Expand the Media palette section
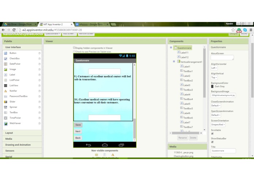Image resolution: width=254 pixels, height=181 pixels. (22, 139)
